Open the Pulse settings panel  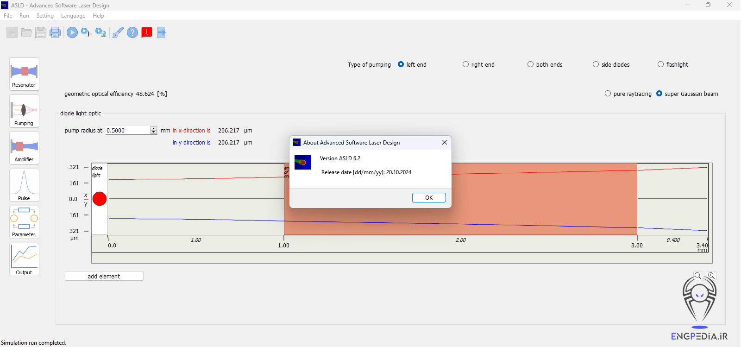pyautogui.click(x=24, y=185)
